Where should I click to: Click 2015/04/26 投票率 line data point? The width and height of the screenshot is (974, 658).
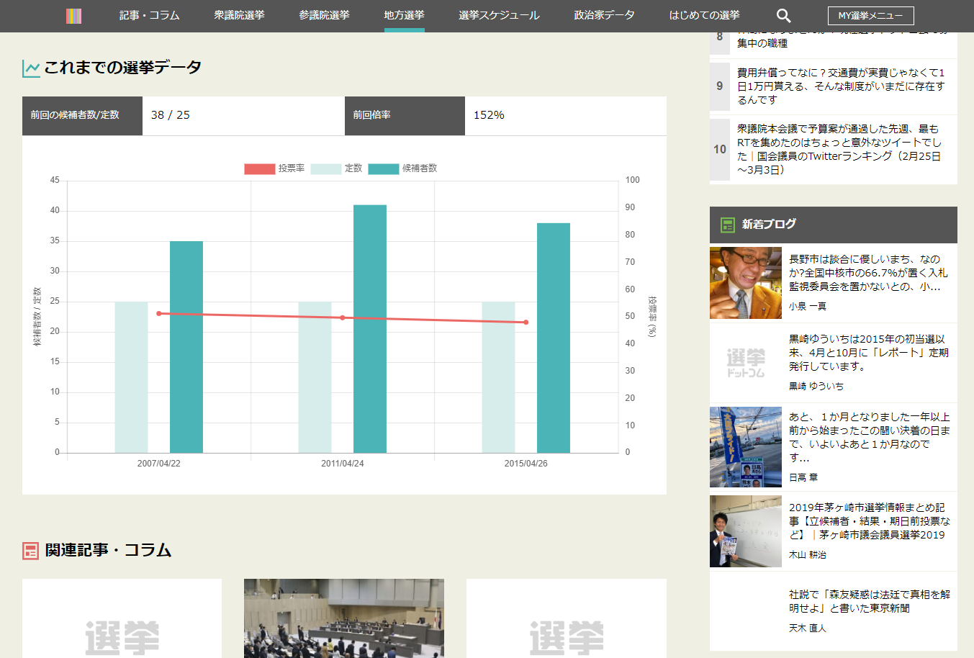point(526,323)
